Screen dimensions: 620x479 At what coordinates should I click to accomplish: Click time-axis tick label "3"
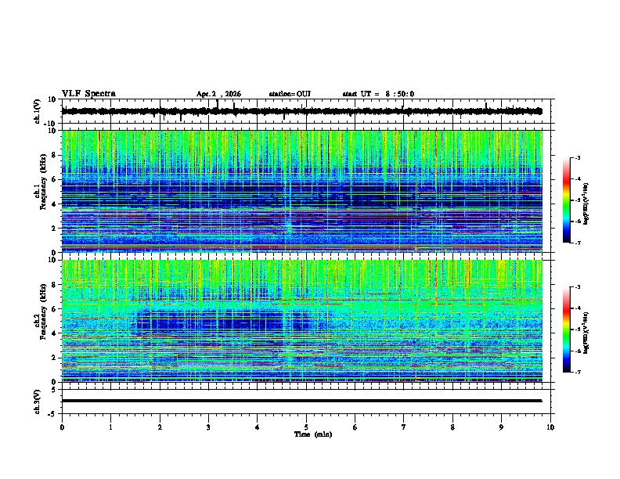(209, 427)
